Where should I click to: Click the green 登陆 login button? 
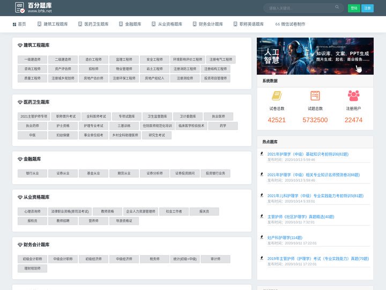click(354, 8)
